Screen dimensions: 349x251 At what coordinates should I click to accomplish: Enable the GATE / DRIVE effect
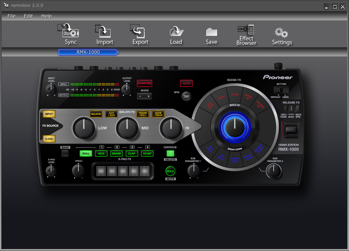click(x=158, y=114)
